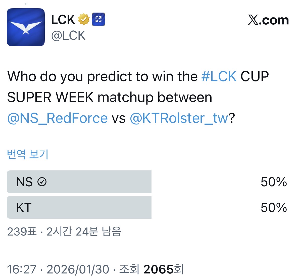Open the @KTRolster_tw mention
The width and height of the screenshot is (303, 280).
click(x=179, y=118)
